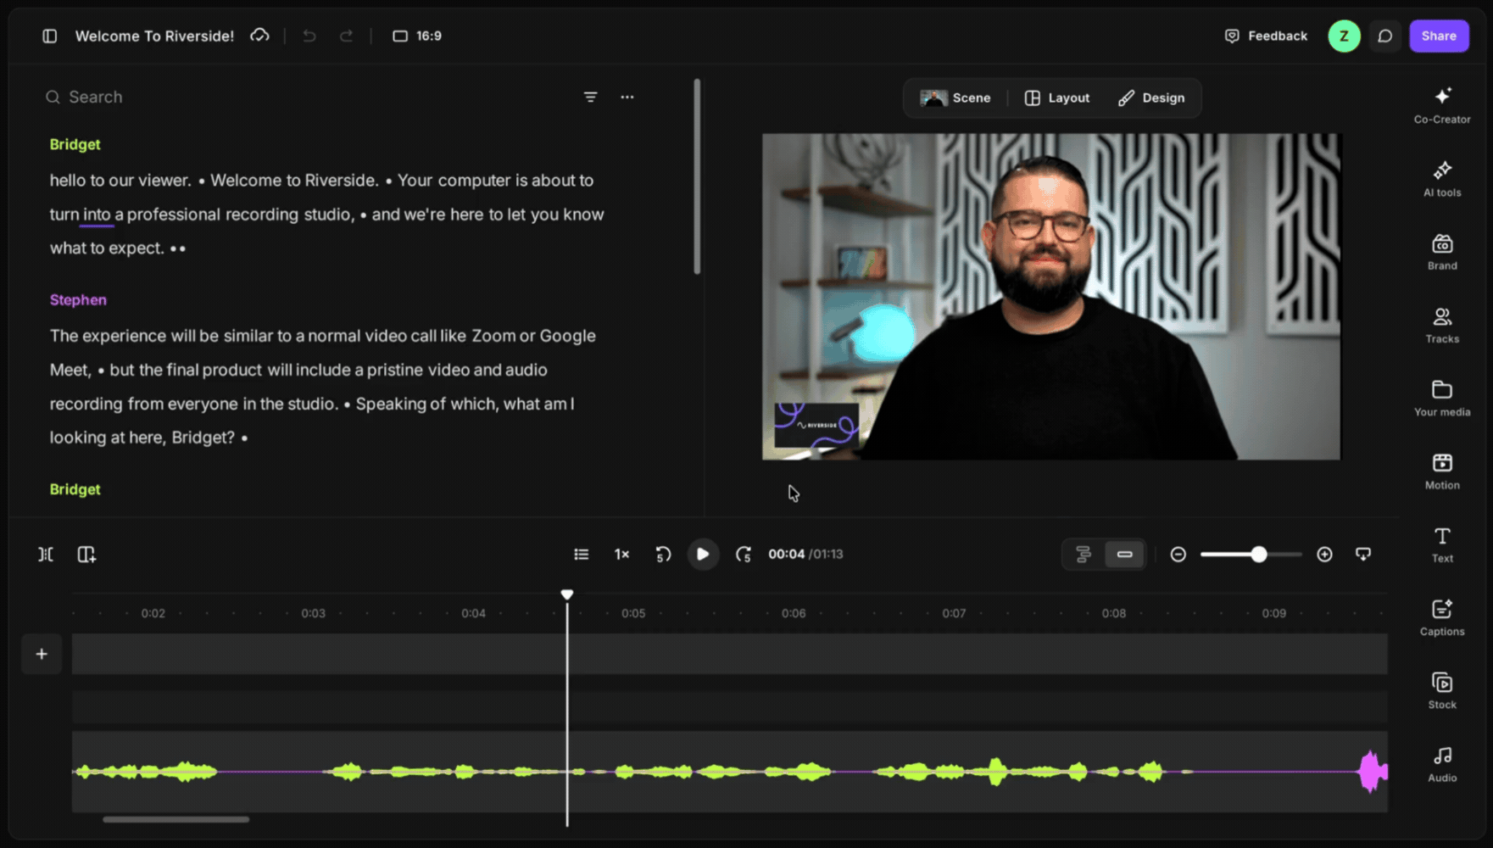Image resolution: width=1493 pixels, height=848 pixels.
Task: Open the comments chat bubble icon
Action: pos(1385,36)
